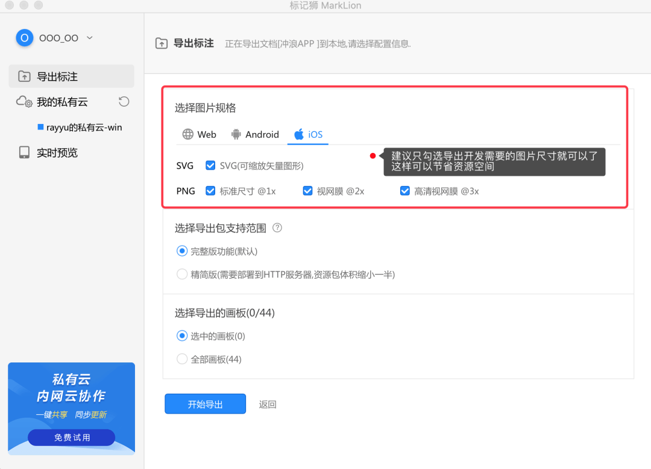This screenshot has height=469, width=651.
Task: Open 导出标注 in the sidebar
Action: [x=71, y=76]
